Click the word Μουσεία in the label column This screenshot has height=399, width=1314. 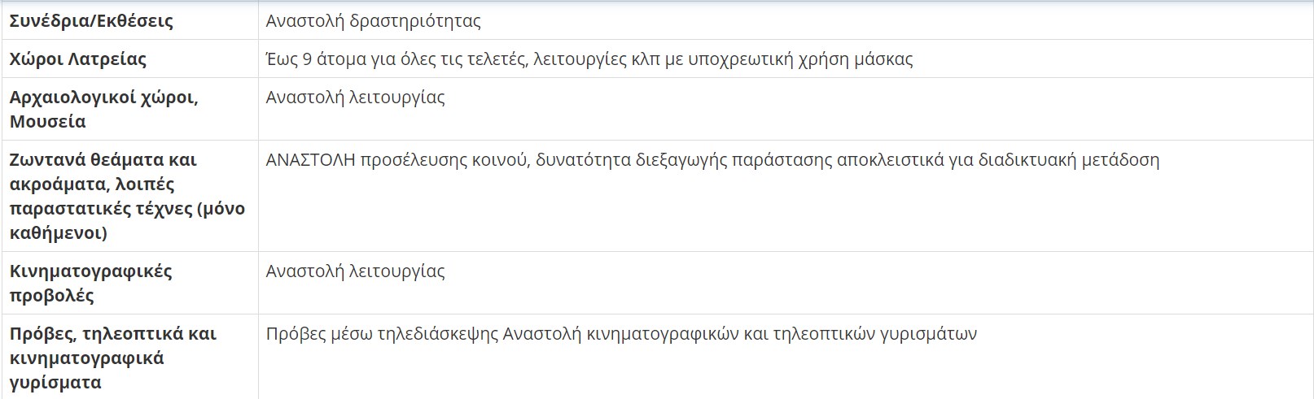(x=47, y=122)
